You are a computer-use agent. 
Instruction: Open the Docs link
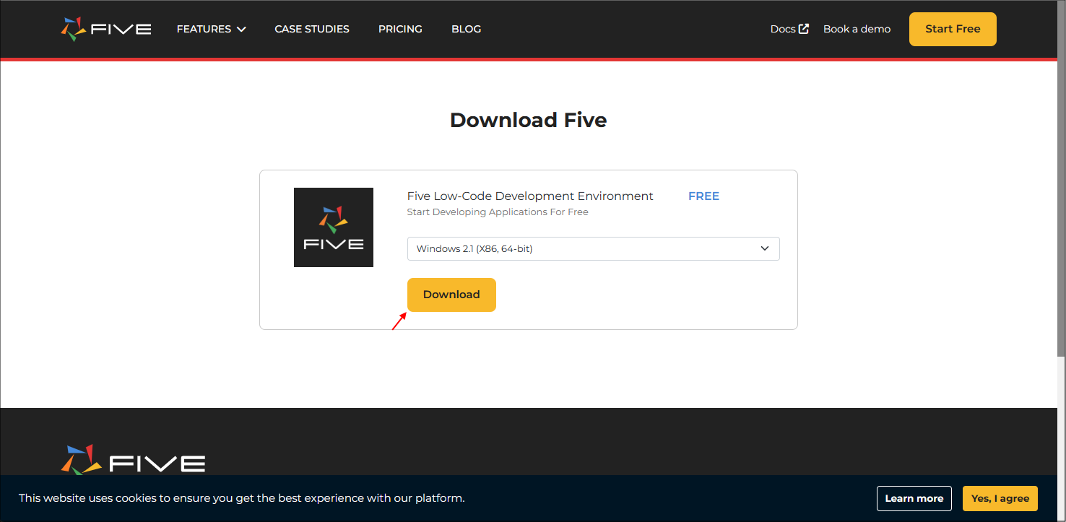(789, 29)
